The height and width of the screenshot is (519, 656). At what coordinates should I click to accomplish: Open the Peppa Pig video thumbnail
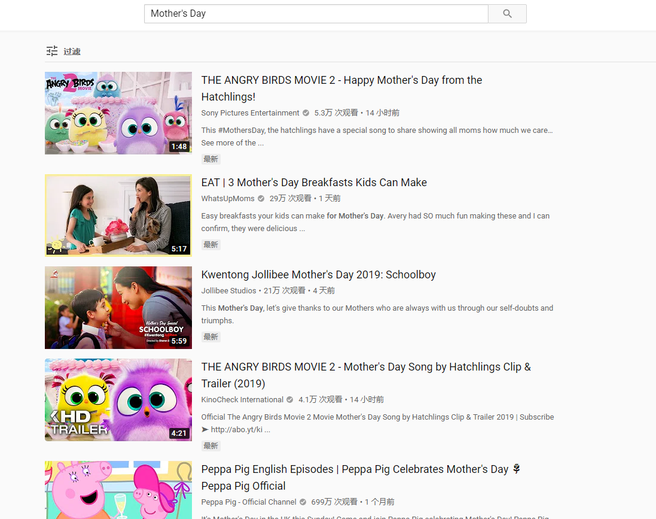(118, 490)
